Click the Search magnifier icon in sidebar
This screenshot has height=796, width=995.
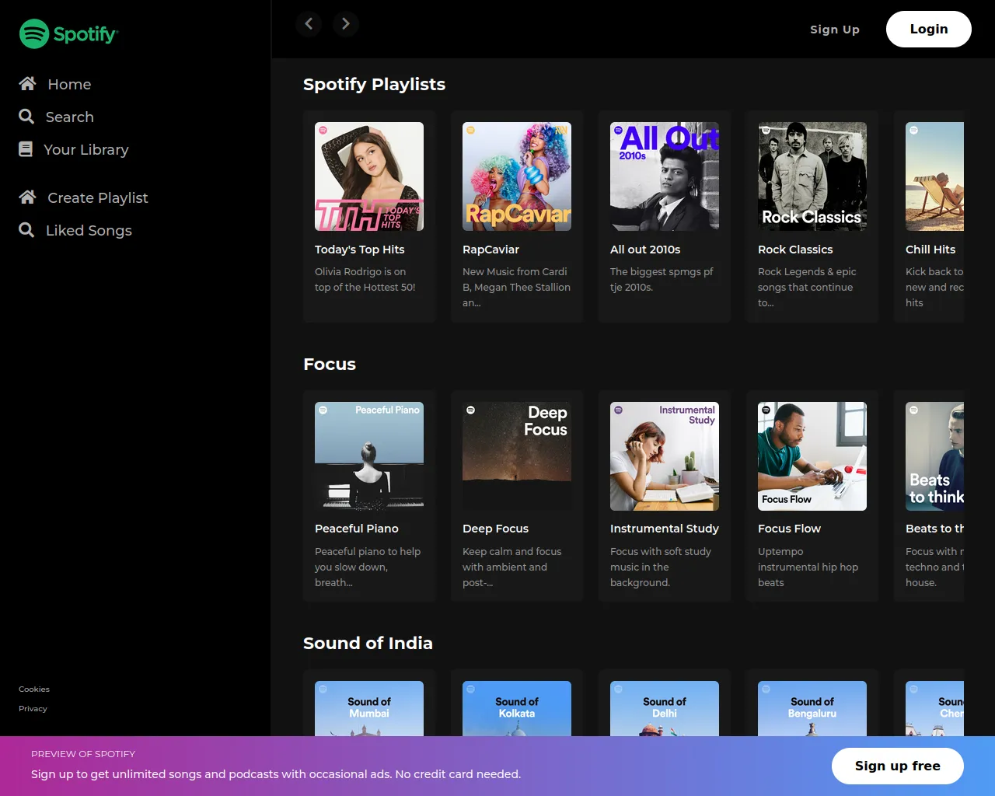26,117
